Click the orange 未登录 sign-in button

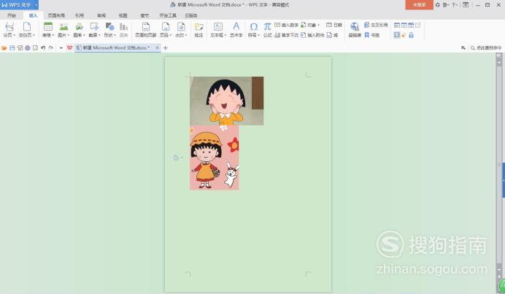click(419, 5)
